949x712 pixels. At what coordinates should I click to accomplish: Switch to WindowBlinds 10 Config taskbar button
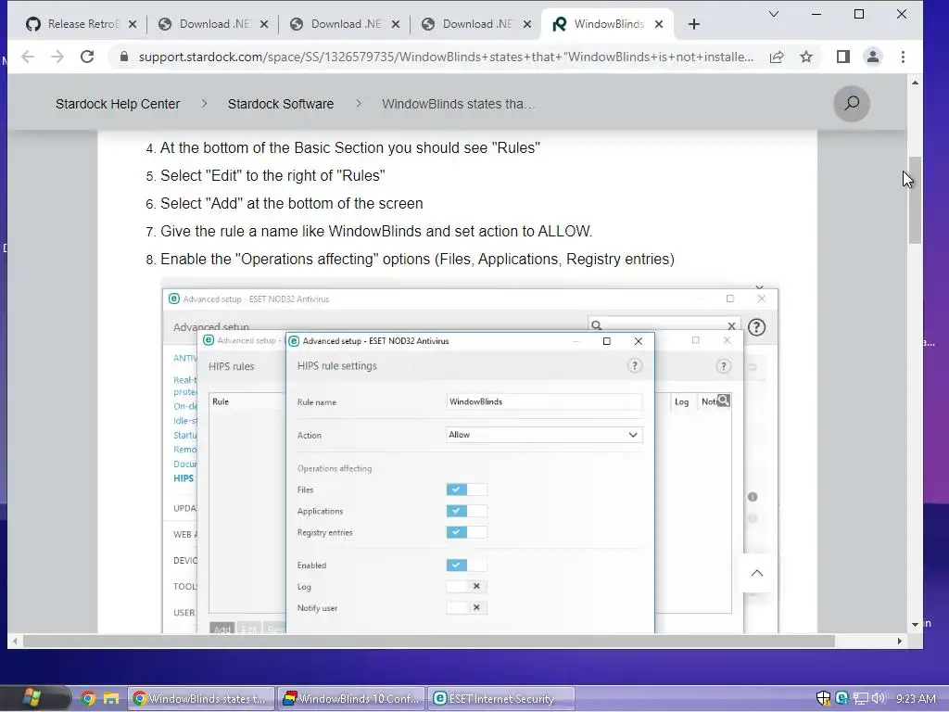[x=351, y=699]
